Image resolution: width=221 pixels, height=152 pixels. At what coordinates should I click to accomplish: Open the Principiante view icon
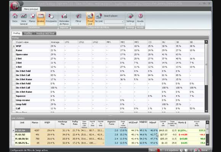[51, 18]
